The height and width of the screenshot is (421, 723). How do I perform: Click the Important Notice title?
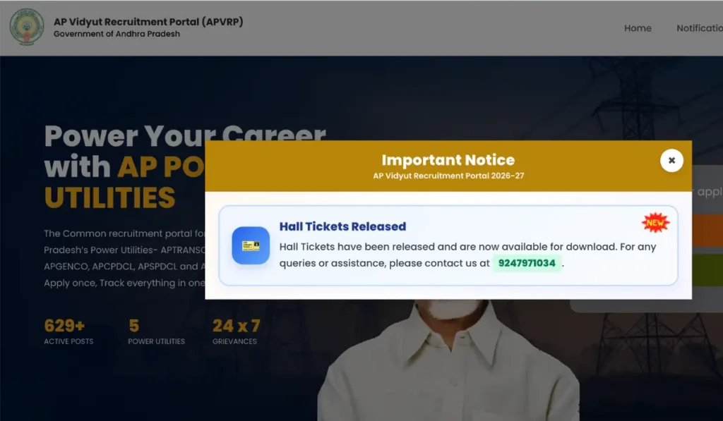(448, 160)
